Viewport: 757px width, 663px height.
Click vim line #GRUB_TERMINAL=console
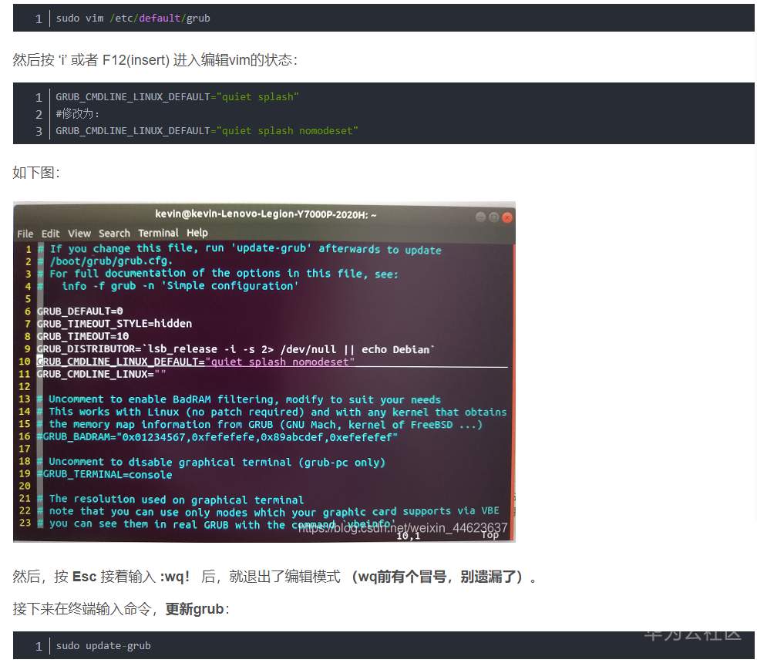click(105, 474)
